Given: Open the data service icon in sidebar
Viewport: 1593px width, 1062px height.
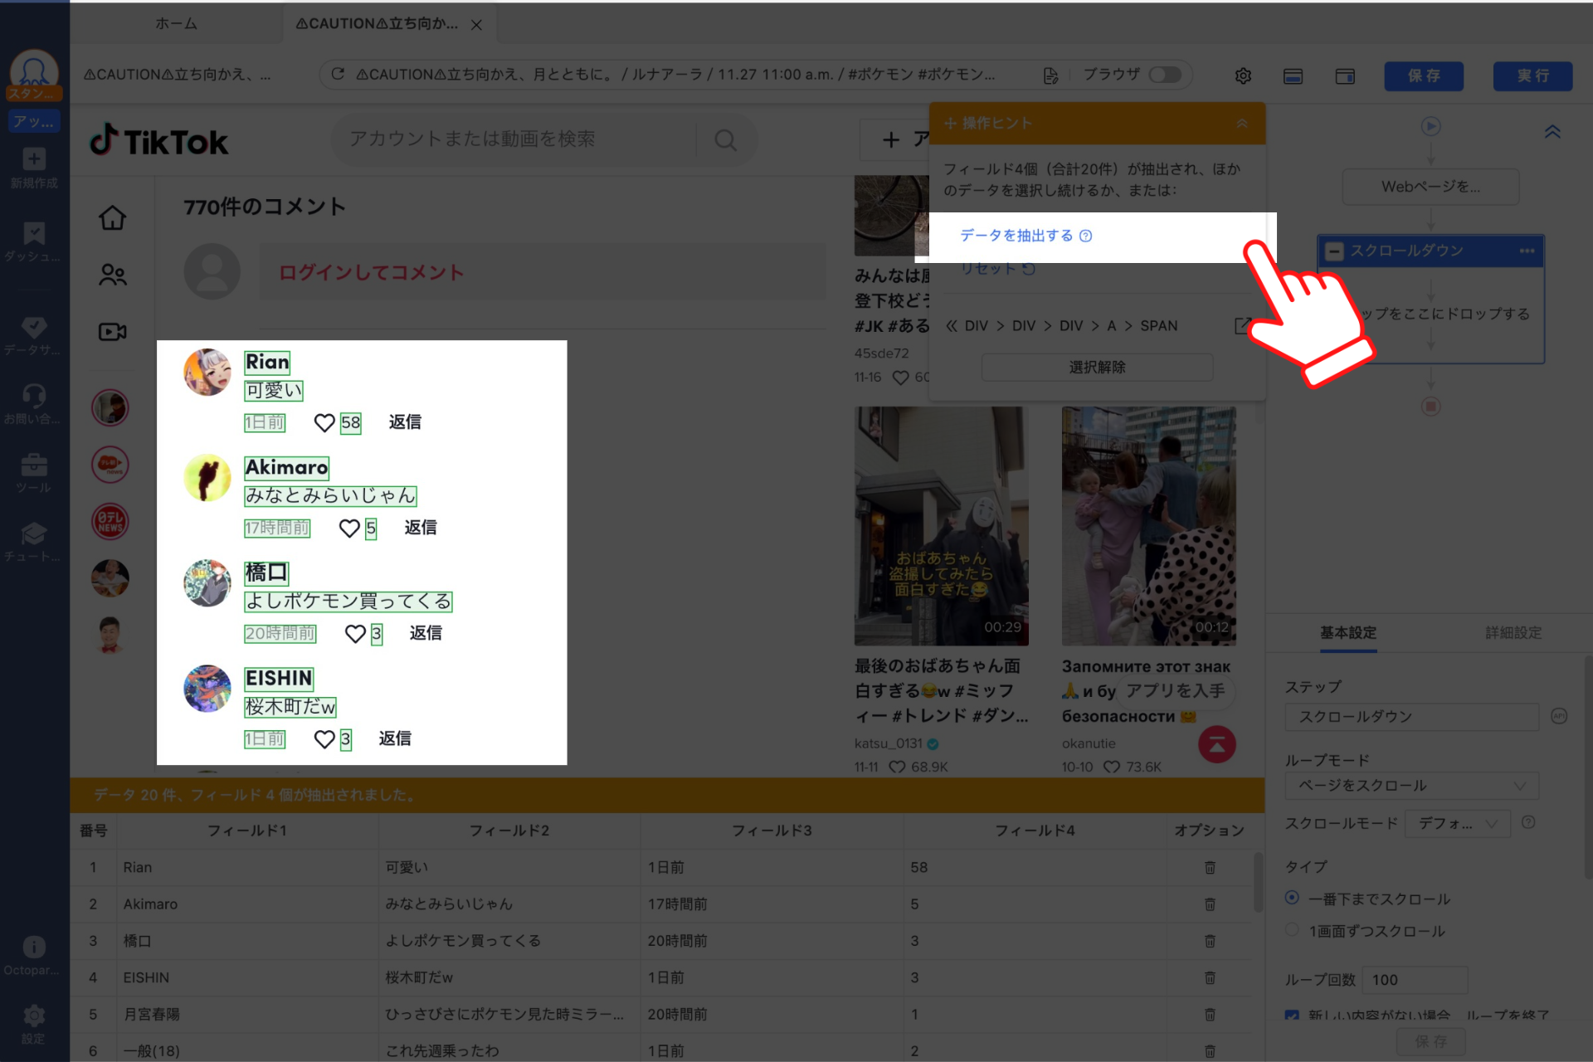Looking at the screenshot, I should pyautogui.click(x=34, y=327).
